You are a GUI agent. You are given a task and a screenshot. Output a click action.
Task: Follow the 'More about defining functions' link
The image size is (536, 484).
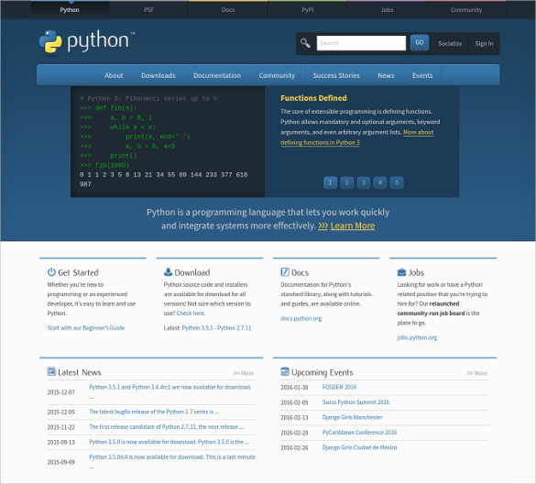pos(320,142)
